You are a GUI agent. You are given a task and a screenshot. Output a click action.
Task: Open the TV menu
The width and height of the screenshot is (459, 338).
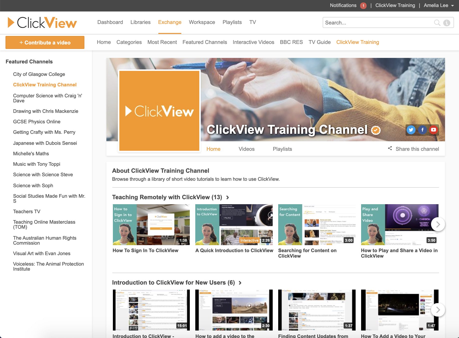(x=252, y=22)
